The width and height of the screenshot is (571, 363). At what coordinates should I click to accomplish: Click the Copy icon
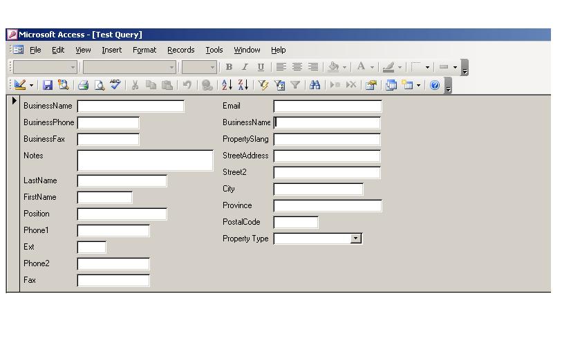[151, 85]
